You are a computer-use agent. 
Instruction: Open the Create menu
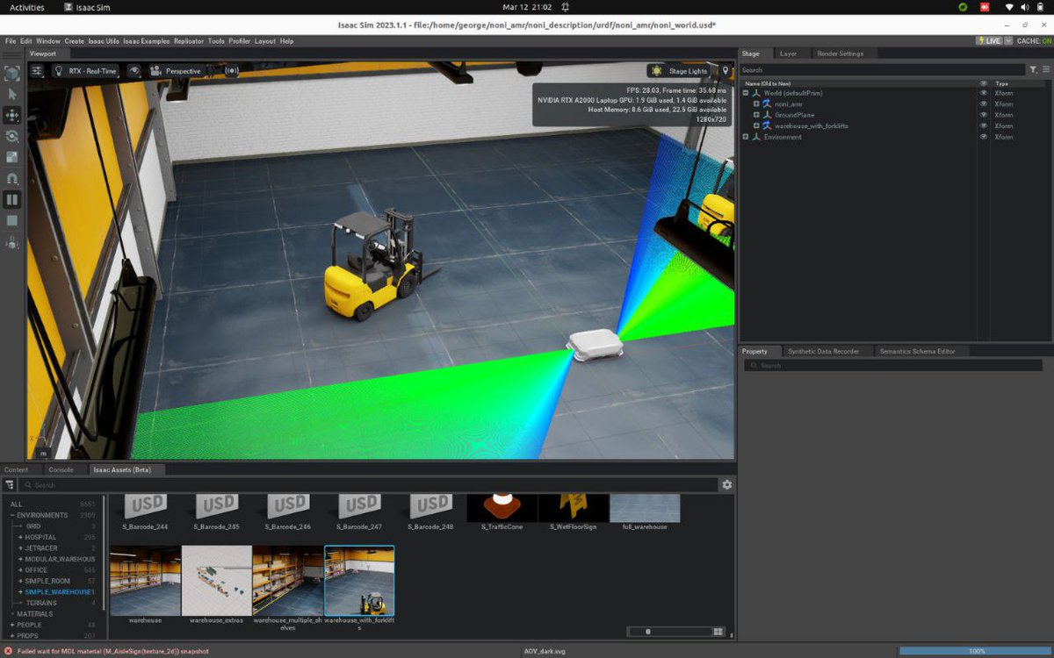point(74,41)
